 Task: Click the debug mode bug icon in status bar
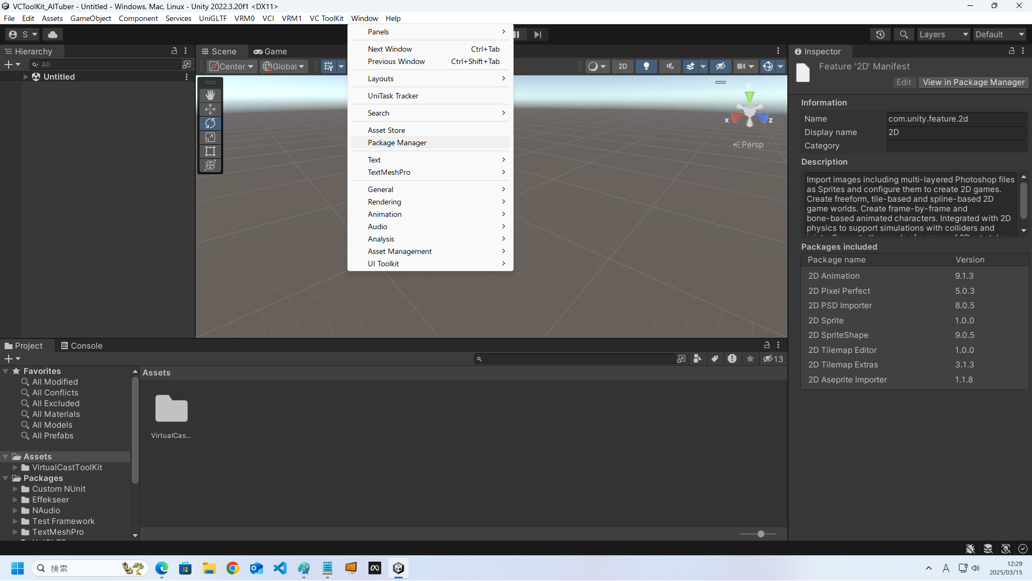point(970,549)
